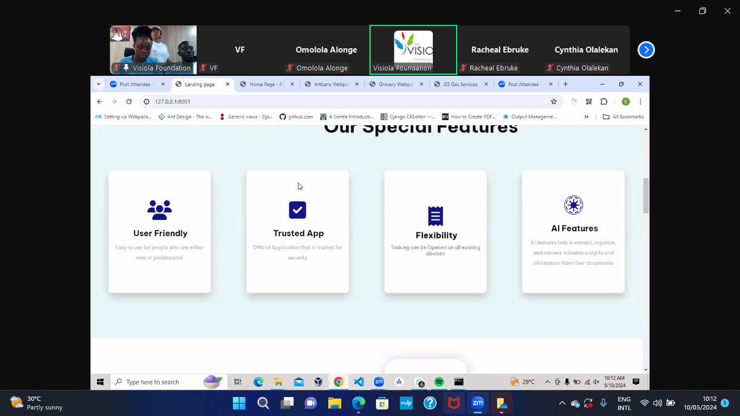The width and height of the screenshot is (740, 416).
Task: Toggle battery saver icon in system tray
Action: click(x=670, y=404)
